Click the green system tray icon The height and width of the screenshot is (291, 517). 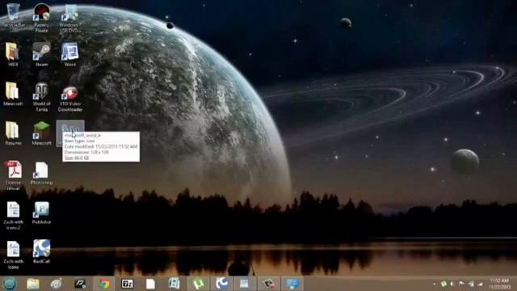443,284
